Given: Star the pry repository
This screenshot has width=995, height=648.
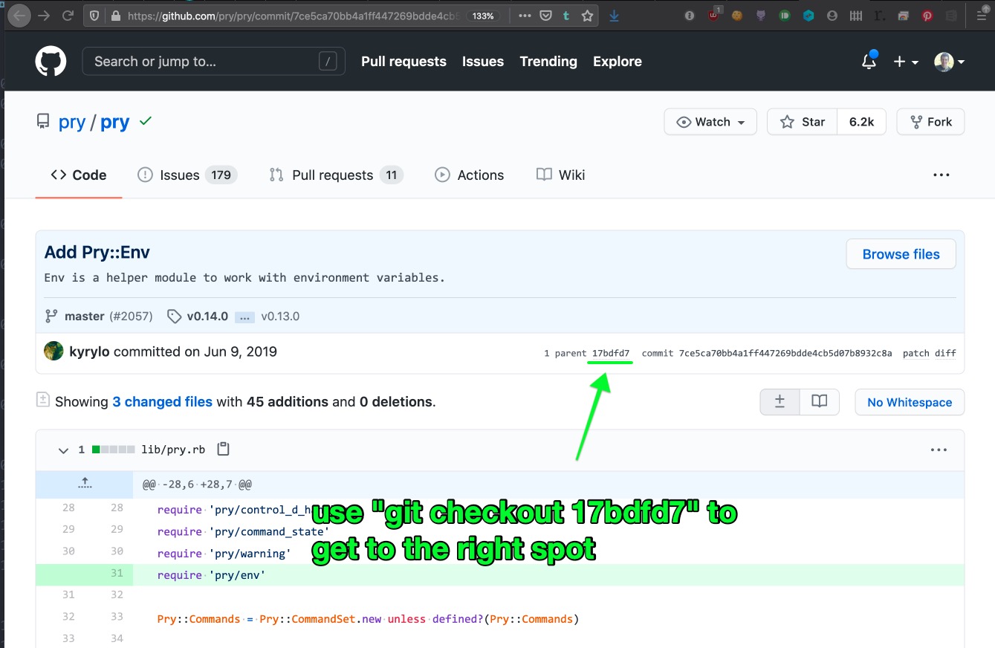Looking at the screenshot, I should (802, 122).
